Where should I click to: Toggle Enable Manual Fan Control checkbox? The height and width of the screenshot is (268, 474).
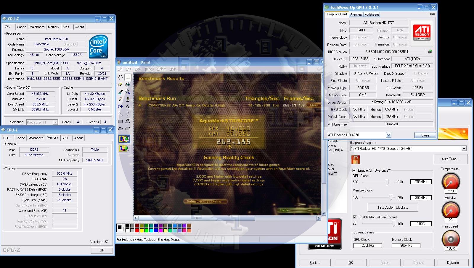pos(355,217)
